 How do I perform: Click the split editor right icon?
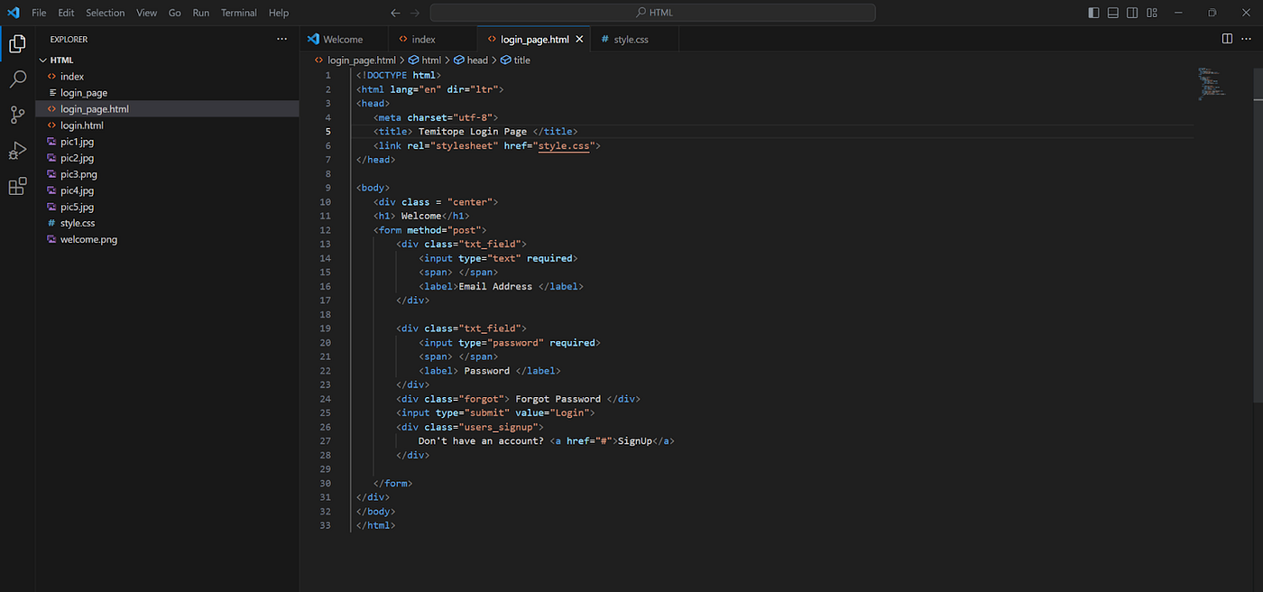point(1227,39)
